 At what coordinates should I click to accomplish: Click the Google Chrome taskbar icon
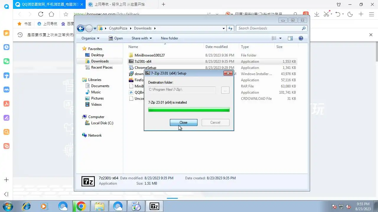click(x=81, y=206)
